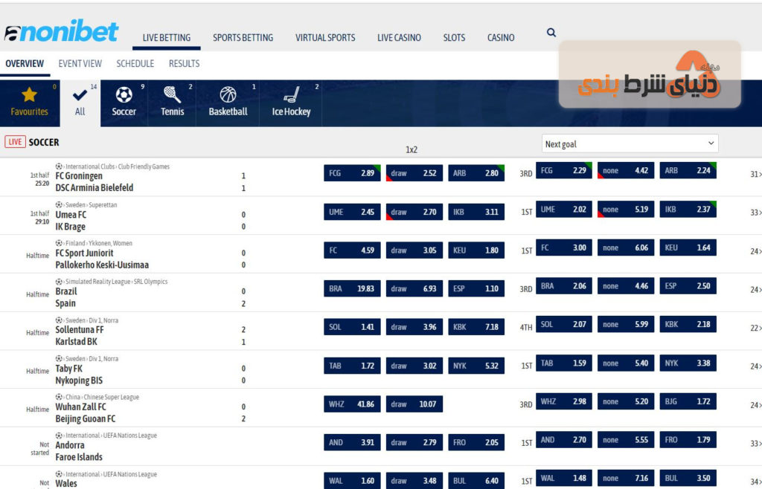762x489 pixels.
Task: Open the Live Betting tab
Action: coord(166,38)
